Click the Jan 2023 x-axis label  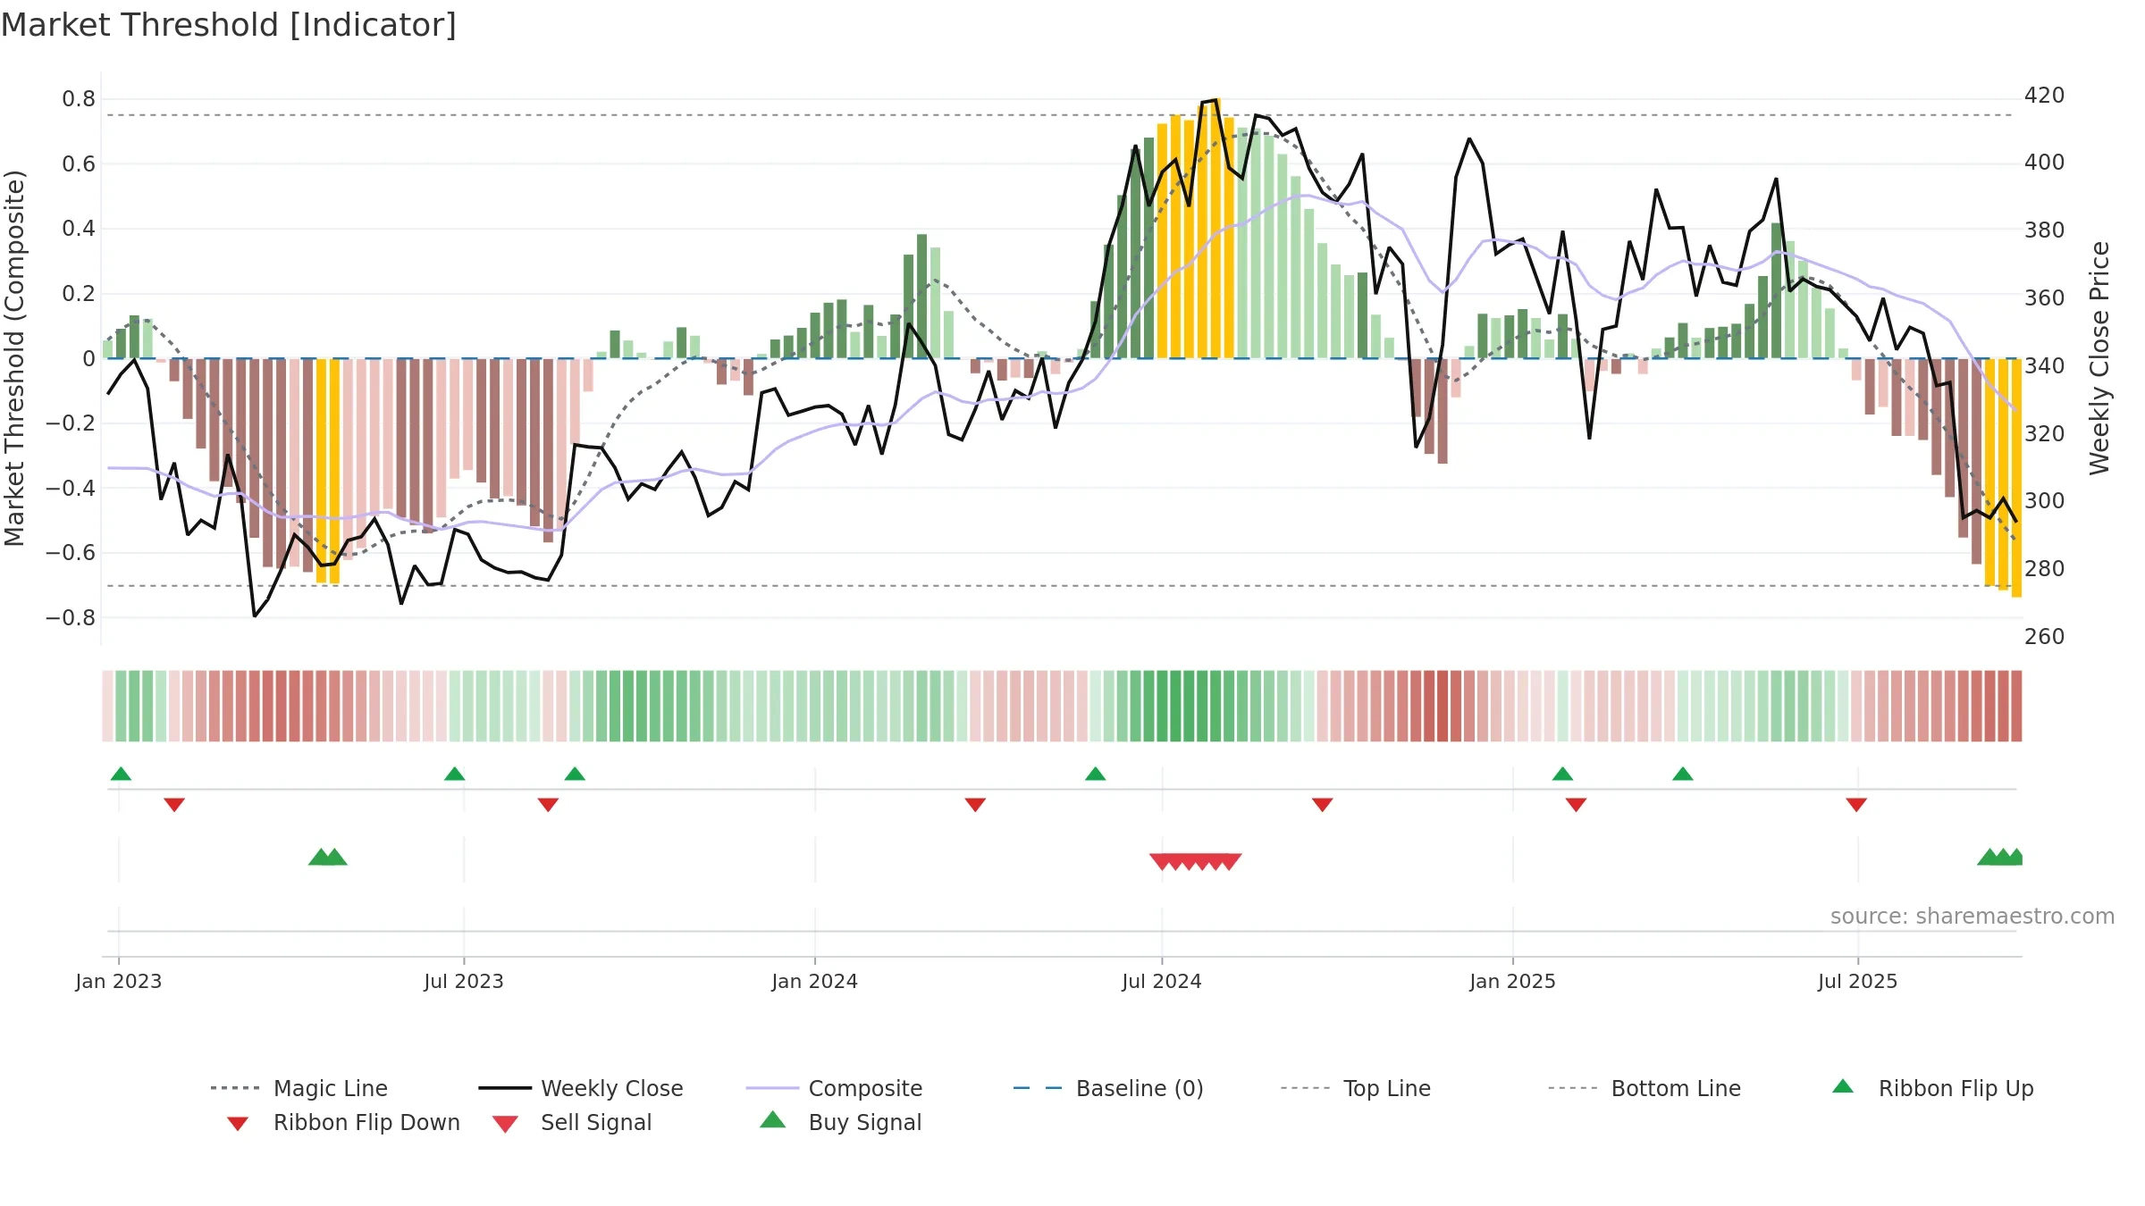coord(119,981)
